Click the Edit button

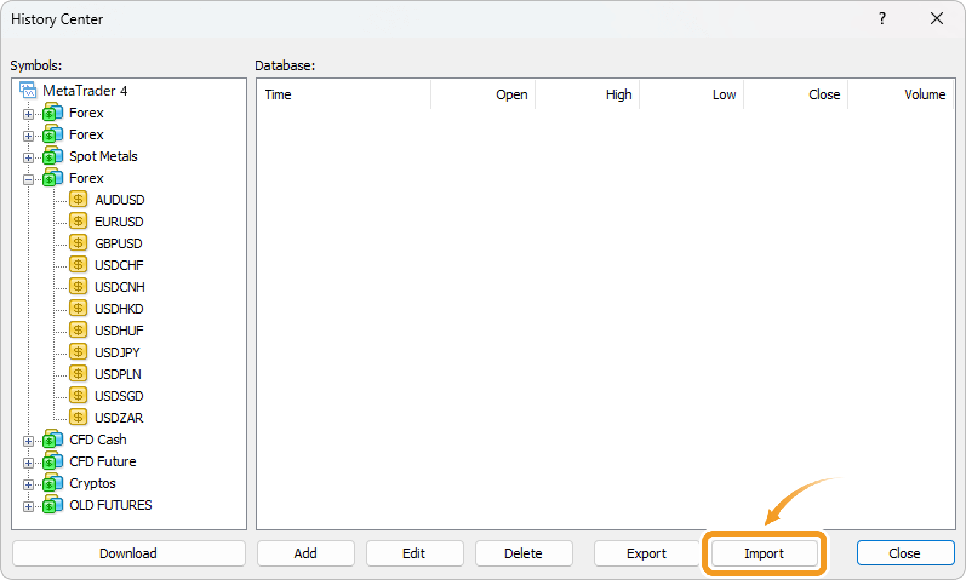point(415,553)
